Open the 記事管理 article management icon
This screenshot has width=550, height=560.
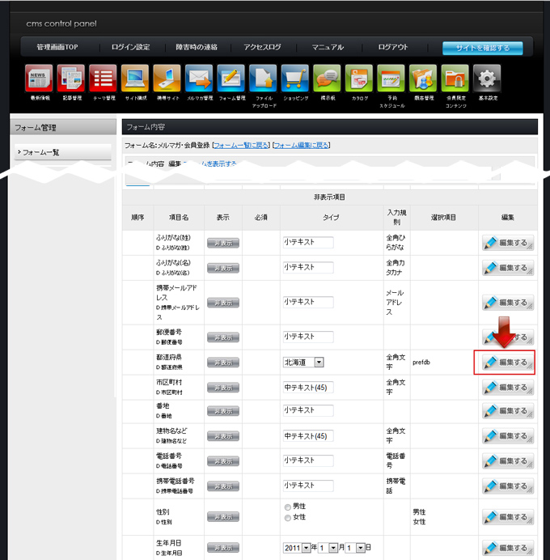[70, 79]
